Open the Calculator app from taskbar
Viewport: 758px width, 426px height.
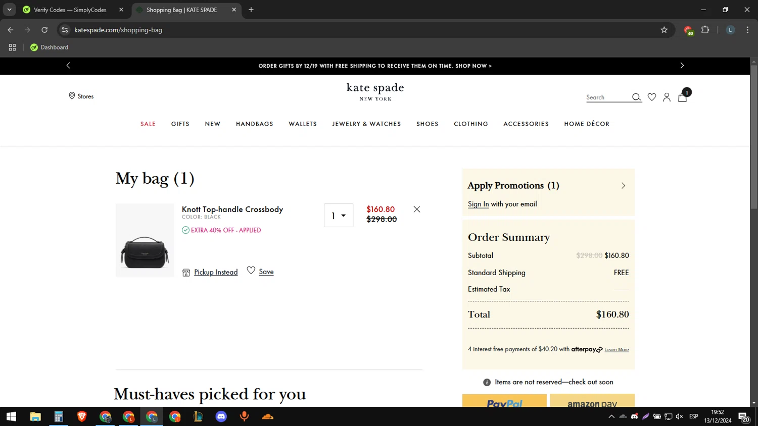[59, 416]
